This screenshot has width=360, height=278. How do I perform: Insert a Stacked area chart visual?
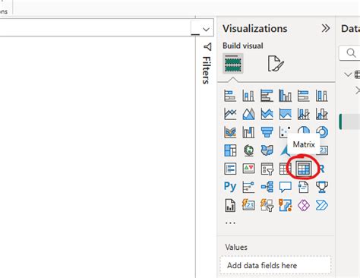(x=267, y=114)
